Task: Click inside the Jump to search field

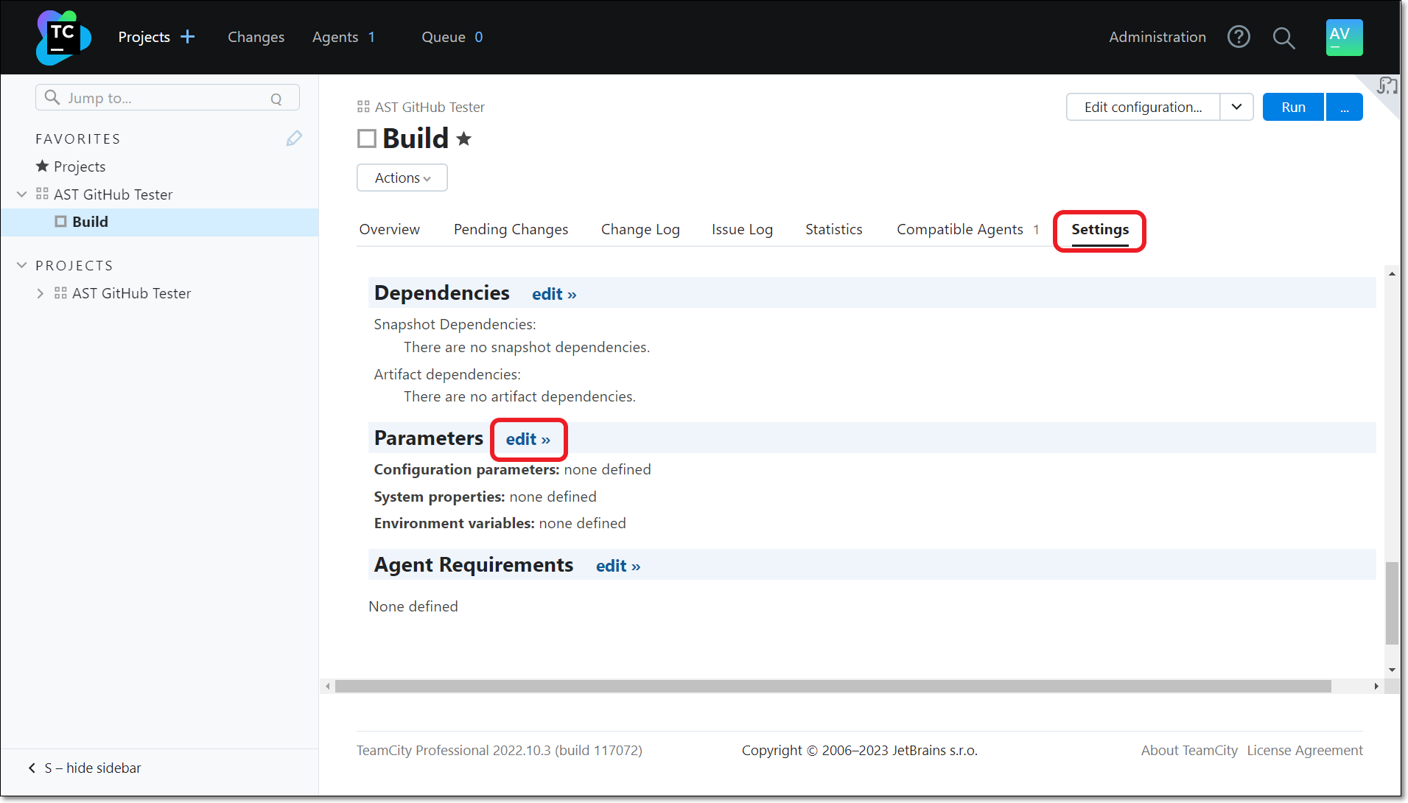Action: (x=167, y=98)
